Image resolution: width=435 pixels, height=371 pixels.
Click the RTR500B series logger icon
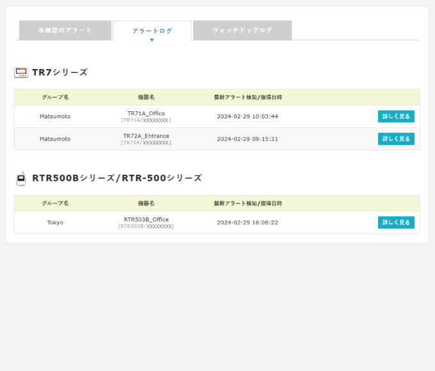pyautogui.click(x=21, y=178)
